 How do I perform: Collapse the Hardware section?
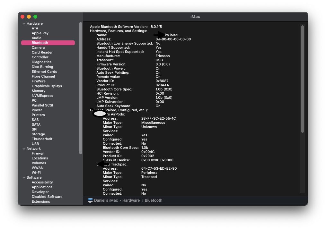[x=24, y=23]
